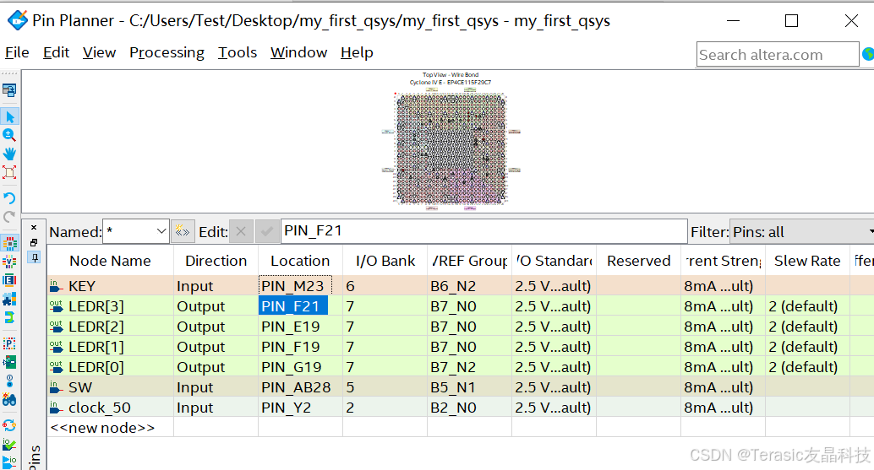
Task: Open the Processing menu
Action: [167, 52]
